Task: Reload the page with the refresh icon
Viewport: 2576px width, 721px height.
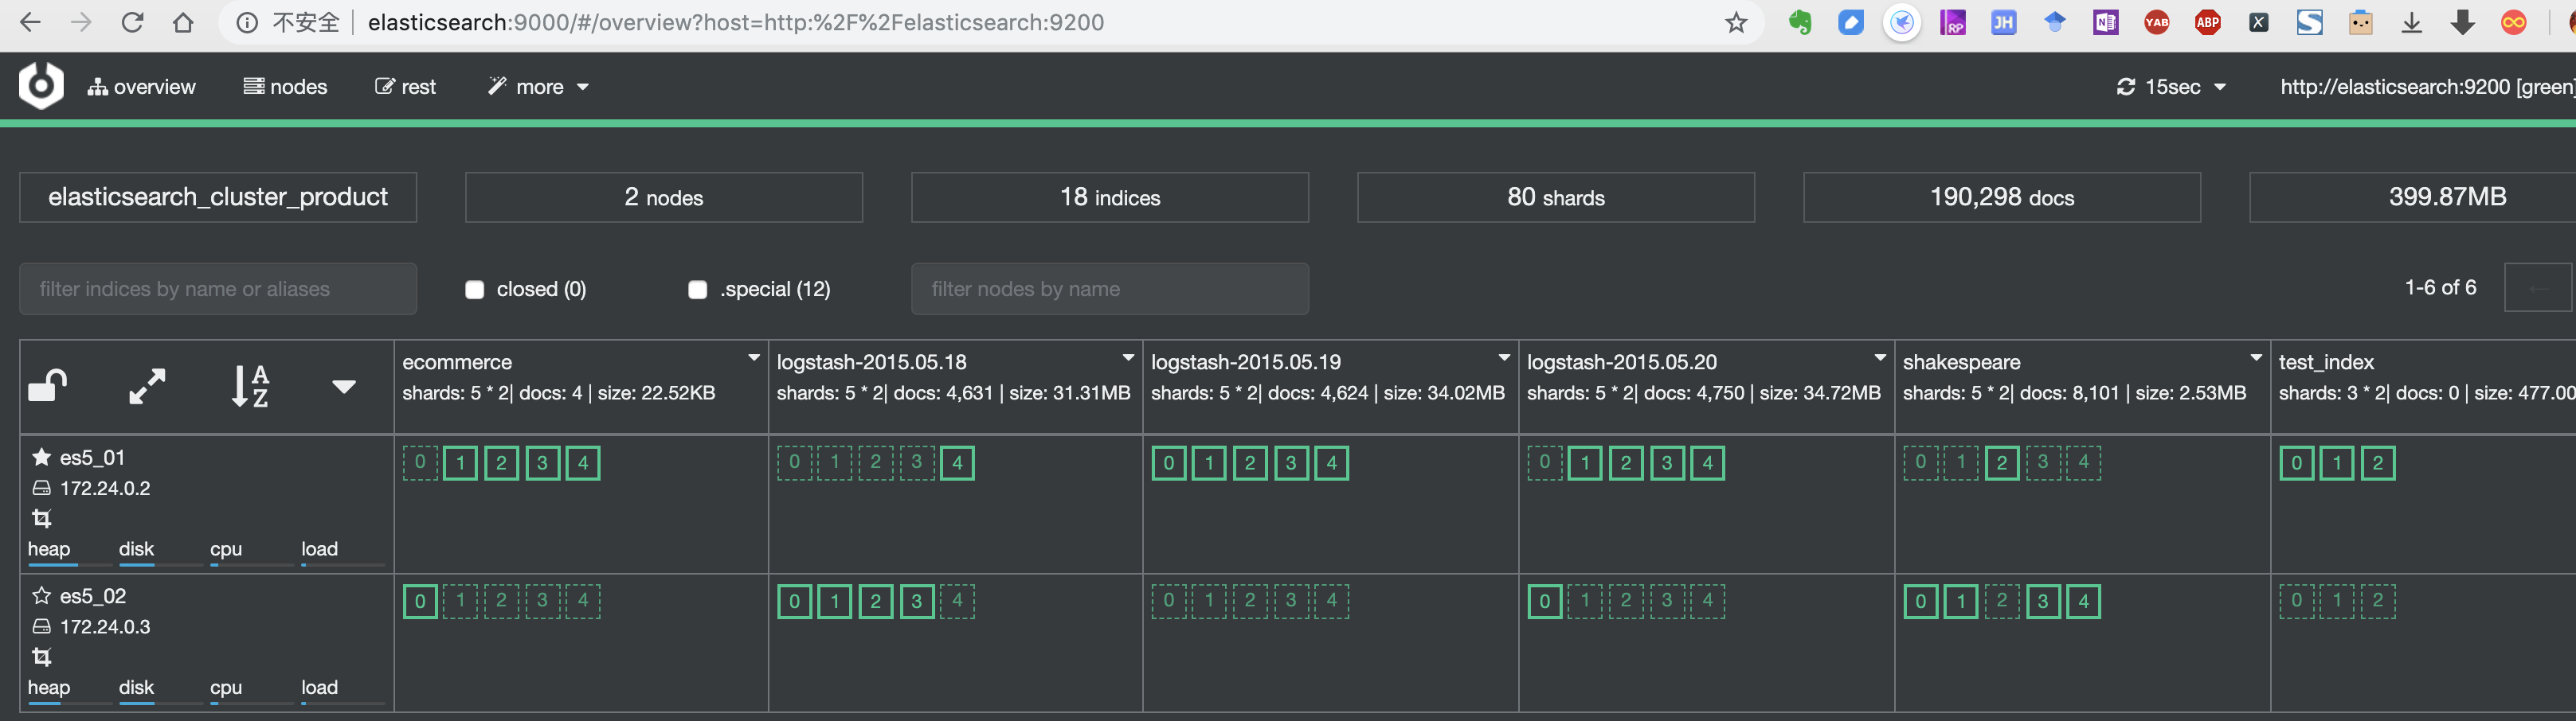Action: point(132,22)
